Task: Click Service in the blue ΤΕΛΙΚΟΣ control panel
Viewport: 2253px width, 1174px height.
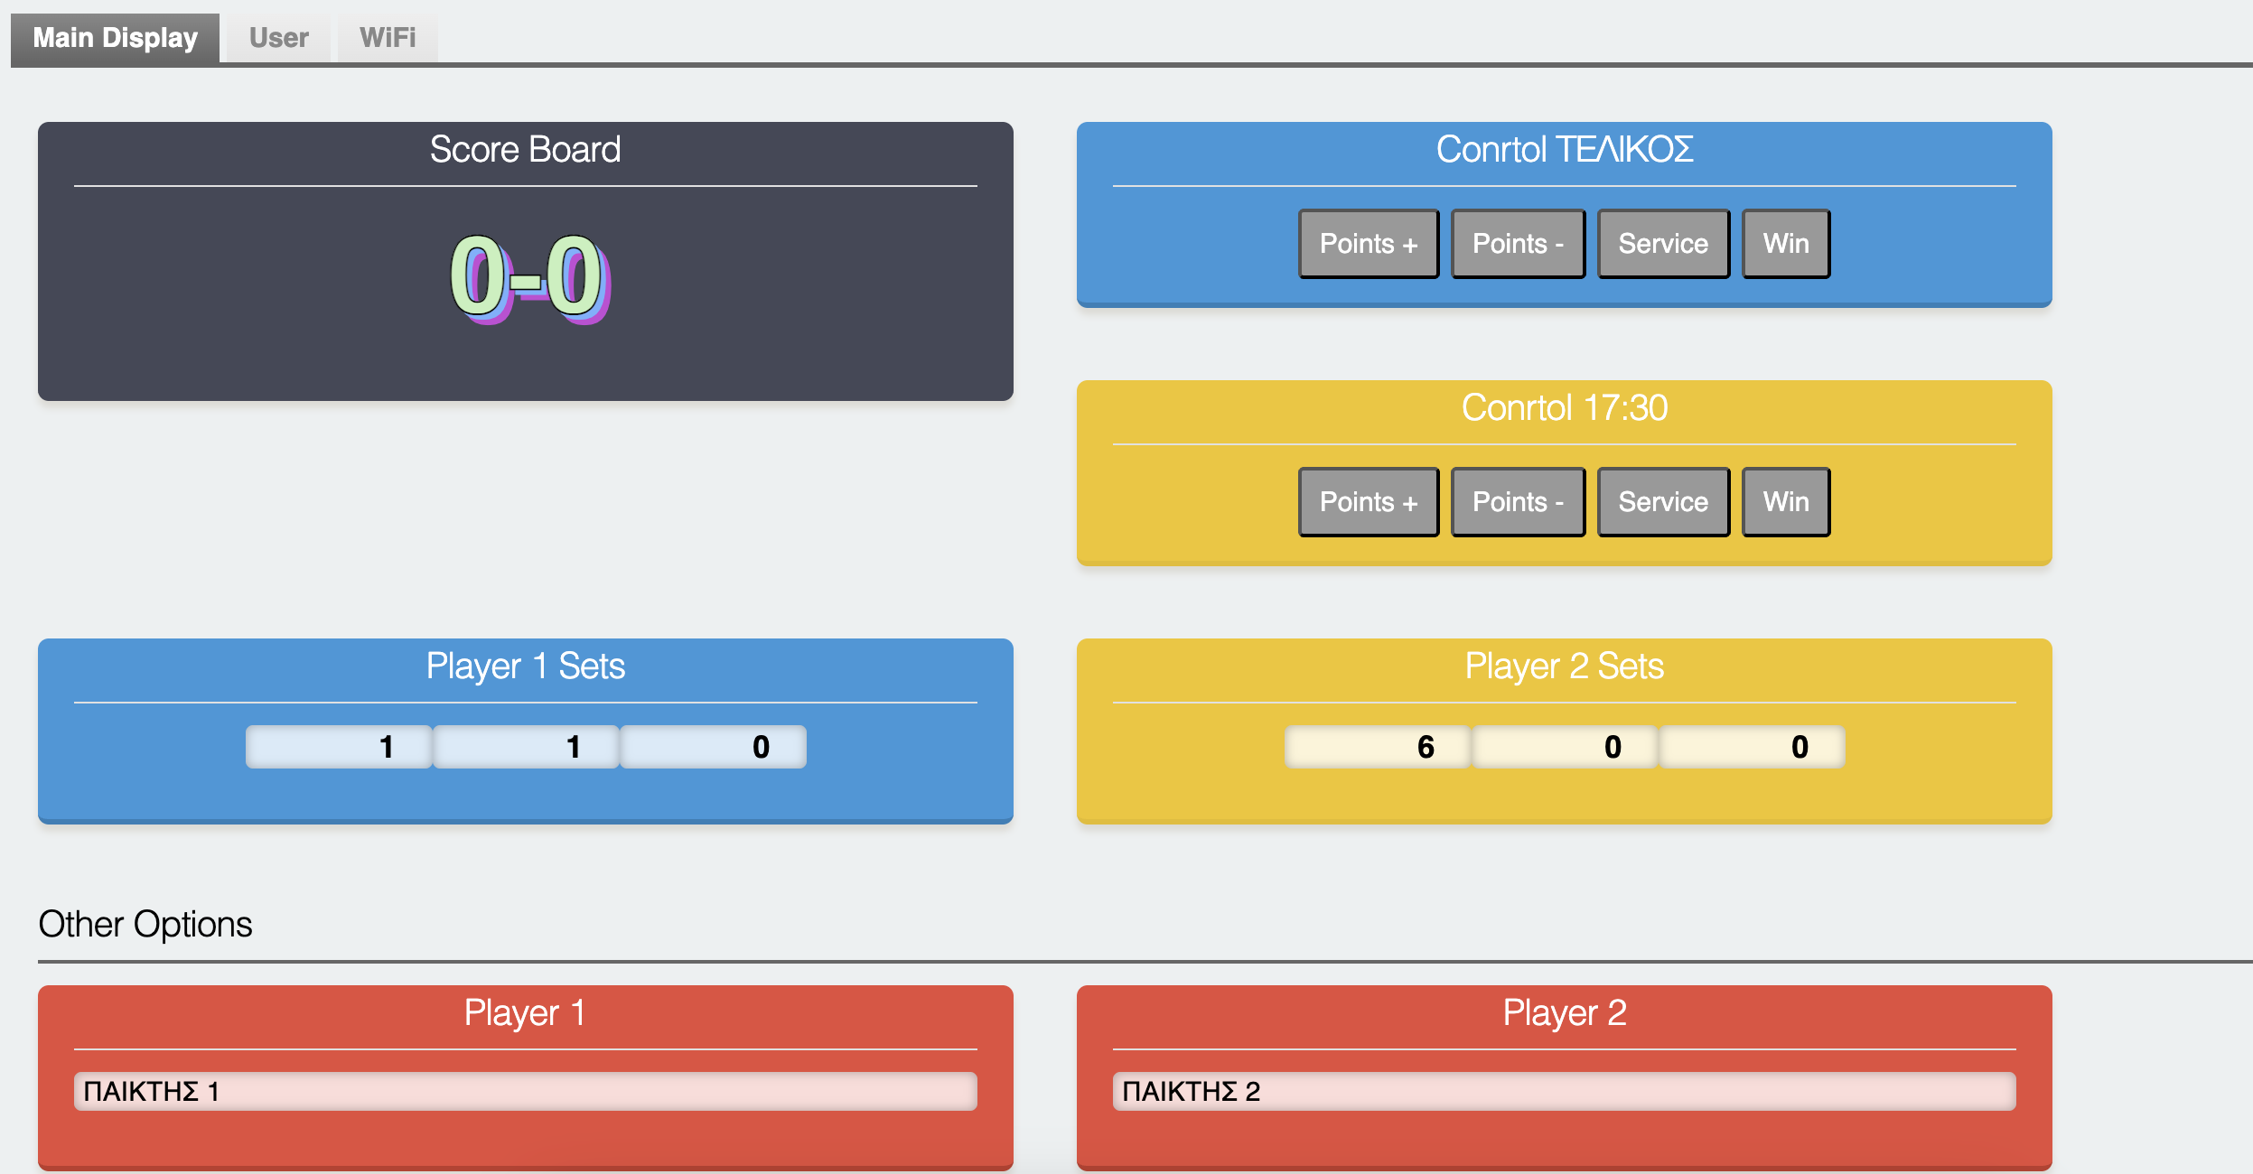Action: 1662,244
